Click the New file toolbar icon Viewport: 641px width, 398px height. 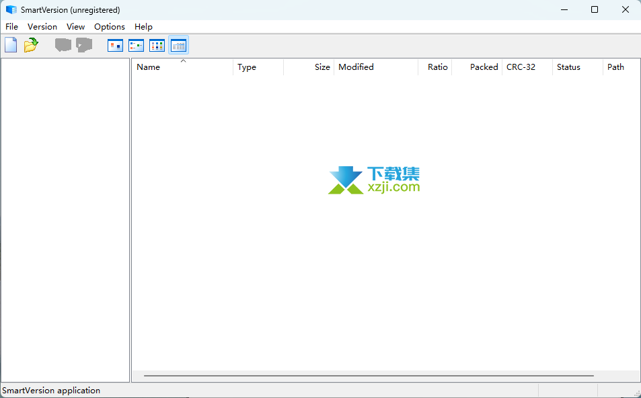click(11, 45)
